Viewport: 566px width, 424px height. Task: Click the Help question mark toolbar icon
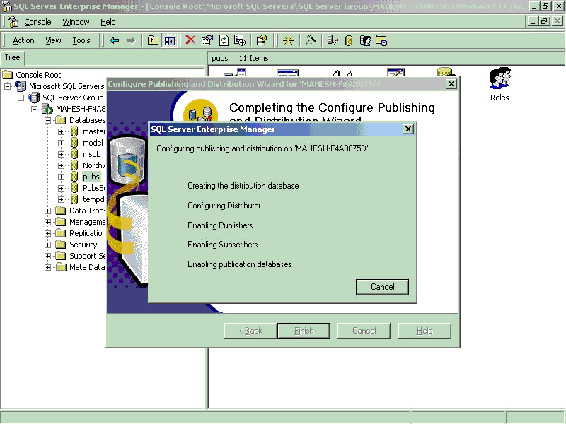(x=262, y=40)
